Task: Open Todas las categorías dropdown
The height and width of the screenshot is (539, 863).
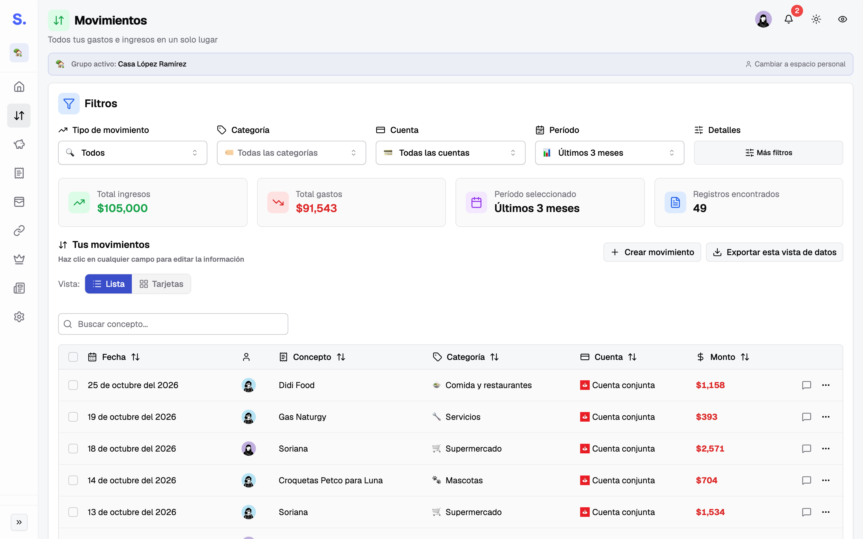Action: 291,153
